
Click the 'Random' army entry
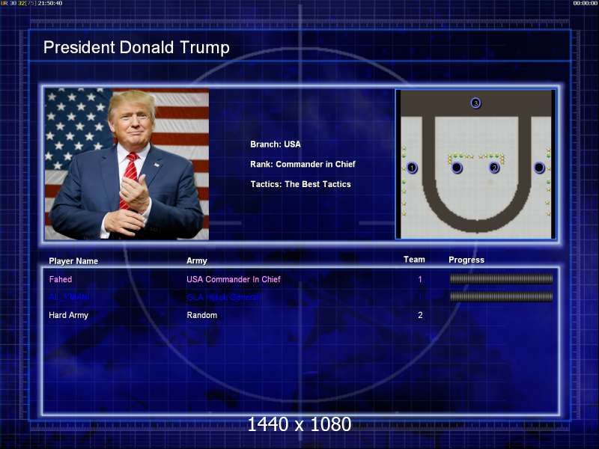(201, 315)
